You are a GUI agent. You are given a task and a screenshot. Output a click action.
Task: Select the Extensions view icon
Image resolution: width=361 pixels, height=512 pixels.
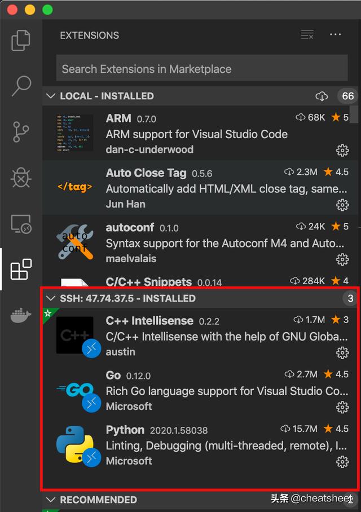click(21, 270)
